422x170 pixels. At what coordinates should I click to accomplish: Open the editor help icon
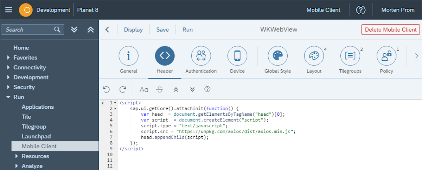pos(207,89)
